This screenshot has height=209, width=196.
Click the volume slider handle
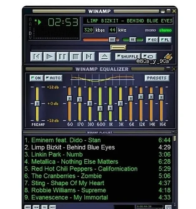[112, 40]
